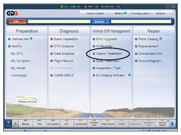Select Hot Fix under Preparation
Screen dimensions: 181x135
coord(17,46)
